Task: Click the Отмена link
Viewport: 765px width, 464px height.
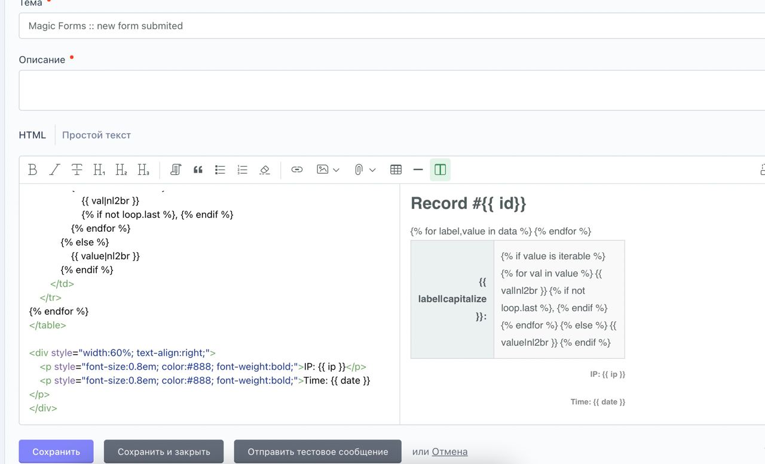Action: [x=449, y=451]
